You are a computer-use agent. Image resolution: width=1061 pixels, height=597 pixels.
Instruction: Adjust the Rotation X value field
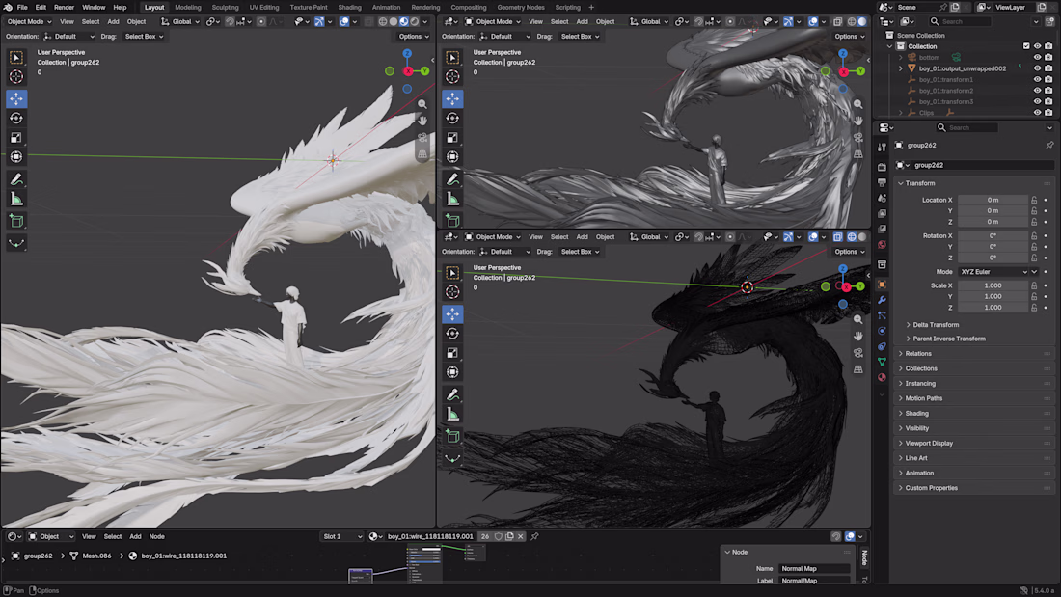coord(993,236)
